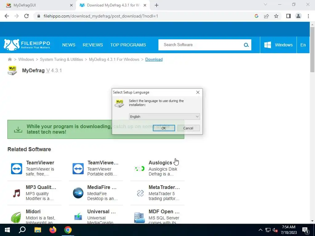This screenshot has width=315, height=236.
Task: Open taskbar search magnifier
Action: pyautogui.click(x=22, y=230)
